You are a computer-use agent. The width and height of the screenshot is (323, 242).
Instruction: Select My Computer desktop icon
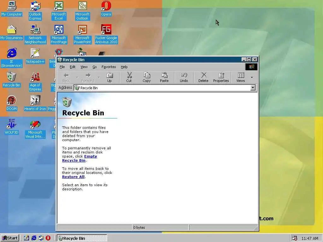coord(12,9)
